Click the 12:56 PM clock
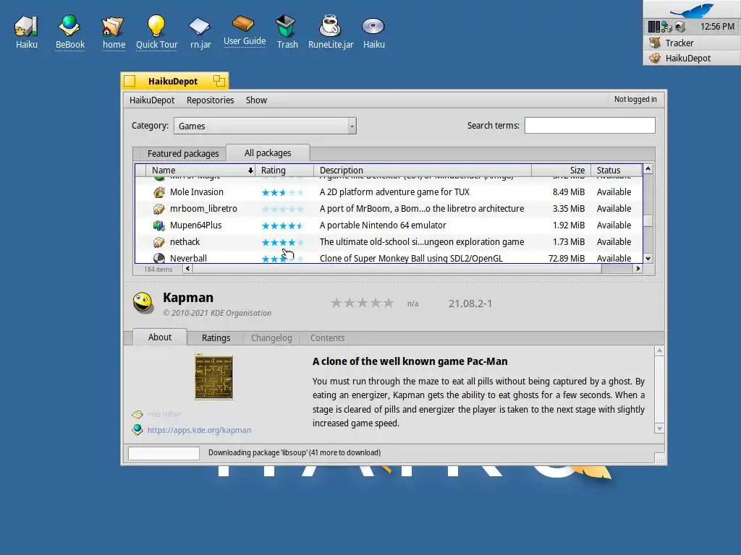This screenshot has width=741, height=555. point(717,27)
